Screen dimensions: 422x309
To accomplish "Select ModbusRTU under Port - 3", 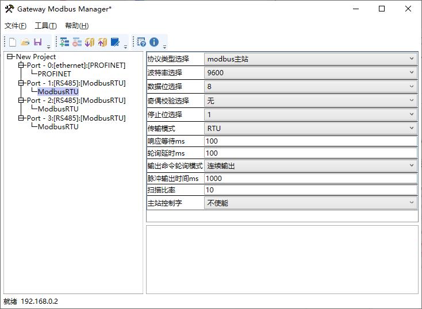I will click(58, 126).
